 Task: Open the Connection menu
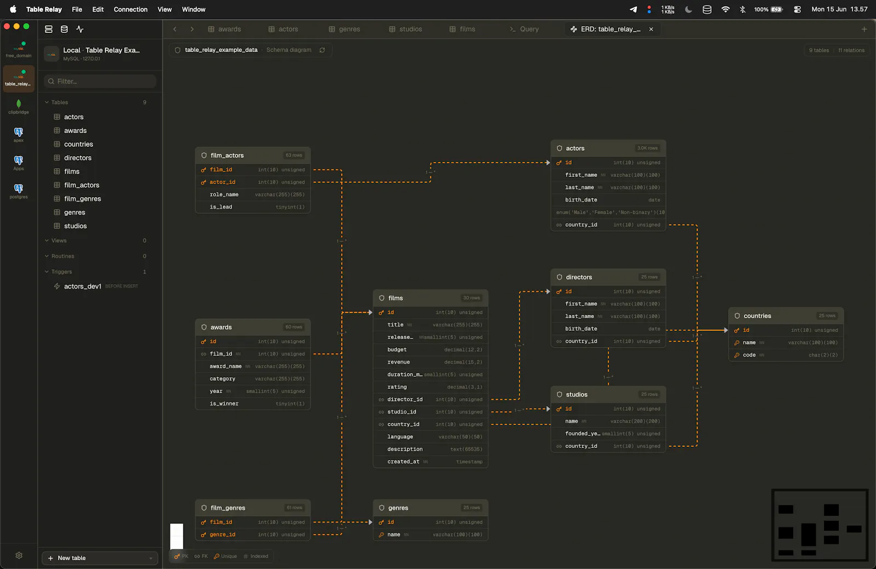131,9
